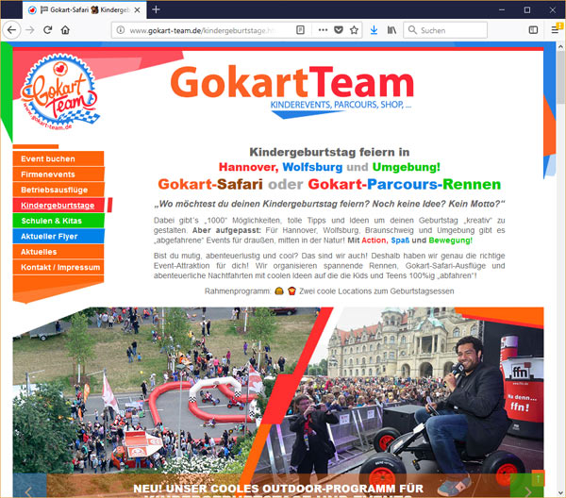
Task: Select the Gokart-Safari Kindergeburtstage tab
Action: click(x=85, y=10)
